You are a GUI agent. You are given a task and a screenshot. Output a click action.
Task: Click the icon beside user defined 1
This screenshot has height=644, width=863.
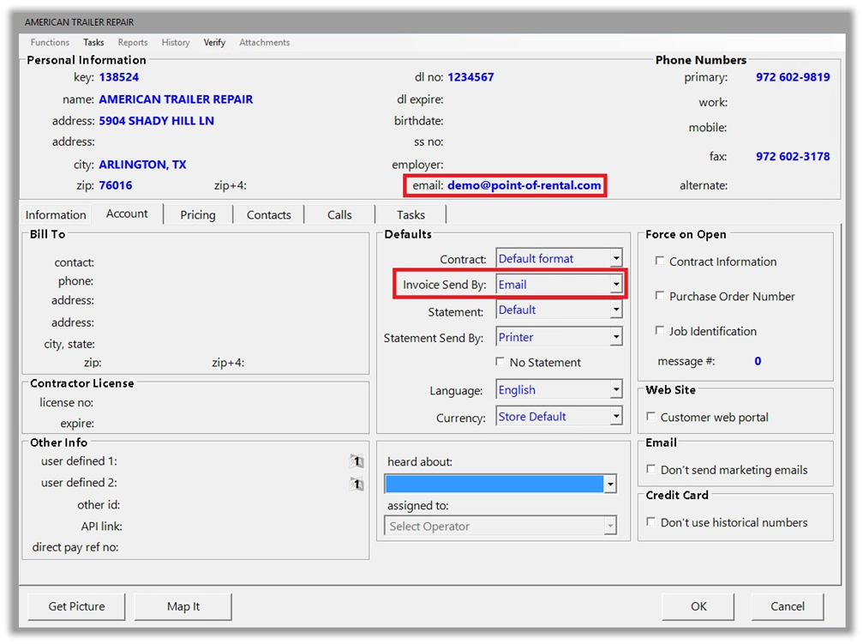point(357,461)
